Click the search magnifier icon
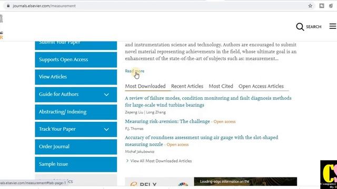Image resolution: width=337 pixels, height=189 pixels. (x=300, y=27)
